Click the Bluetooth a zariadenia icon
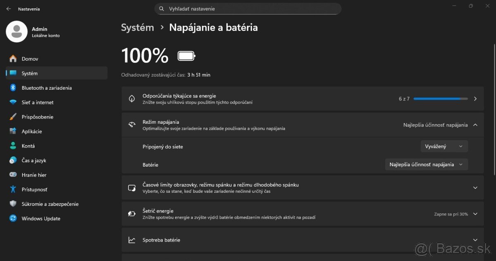This screenshot has width=496, height=261. 13,88
